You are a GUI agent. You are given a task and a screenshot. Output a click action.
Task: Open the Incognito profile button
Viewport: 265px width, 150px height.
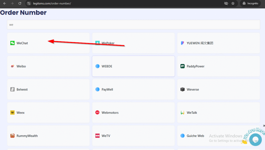click(250, 3)
